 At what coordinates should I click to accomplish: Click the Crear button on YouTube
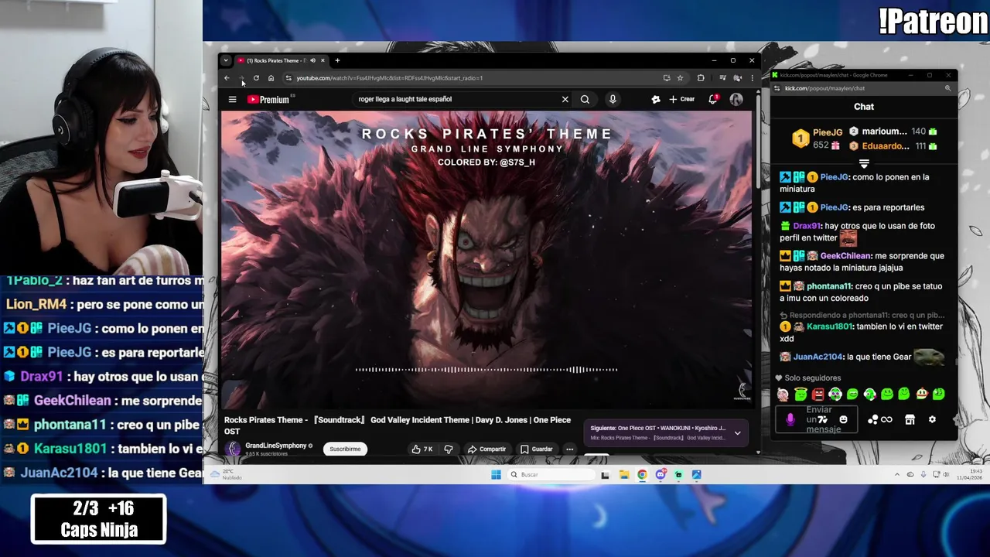682,99
